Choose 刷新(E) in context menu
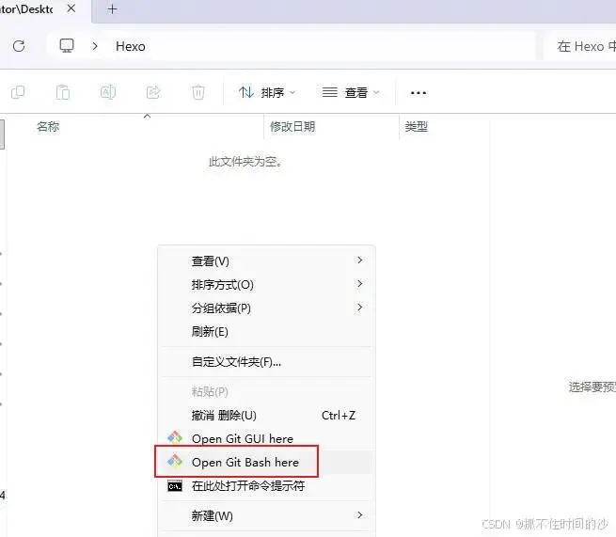 pos(266,332)
